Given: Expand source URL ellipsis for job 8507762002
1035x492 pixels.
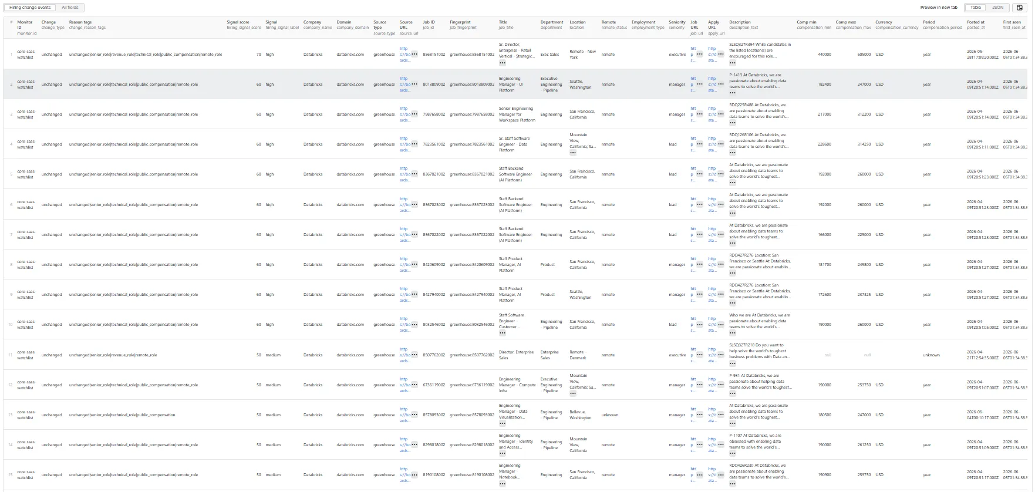Looking at the screenshot, I should tap(414, 355).
